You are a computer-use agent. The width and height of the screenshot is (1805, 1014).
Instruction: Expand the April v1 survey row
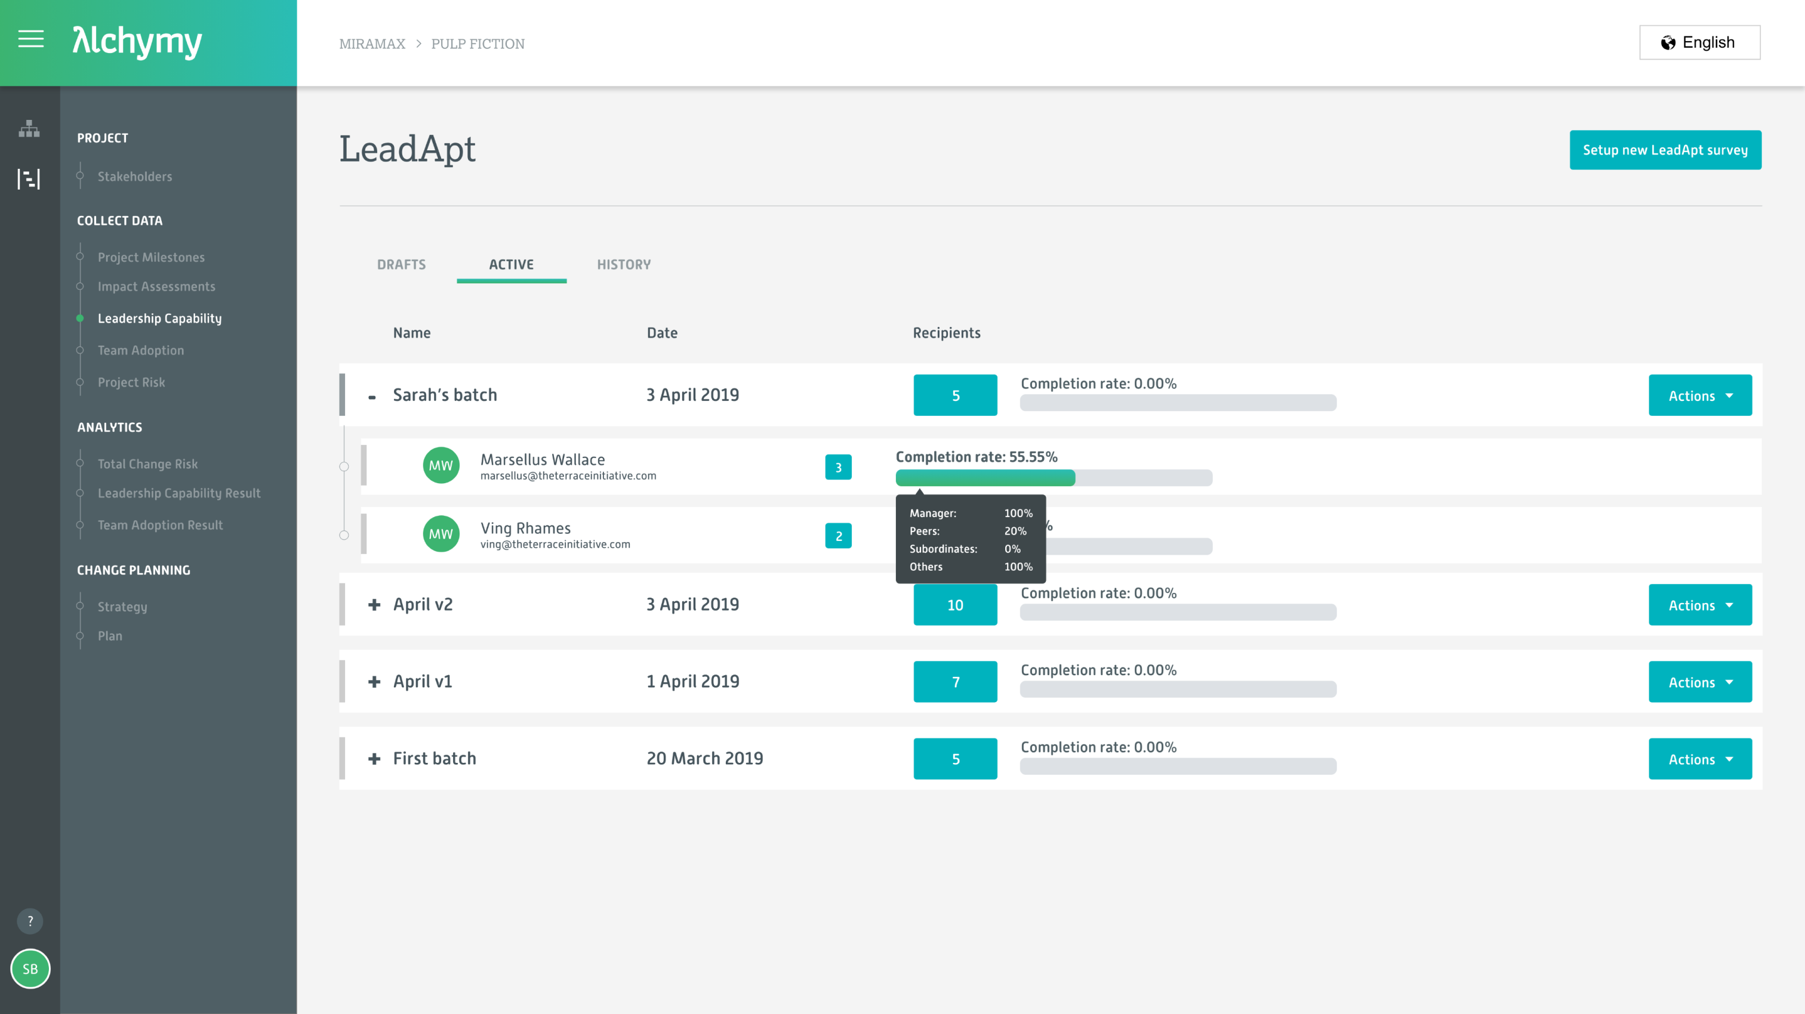click(x=374, y=681)
